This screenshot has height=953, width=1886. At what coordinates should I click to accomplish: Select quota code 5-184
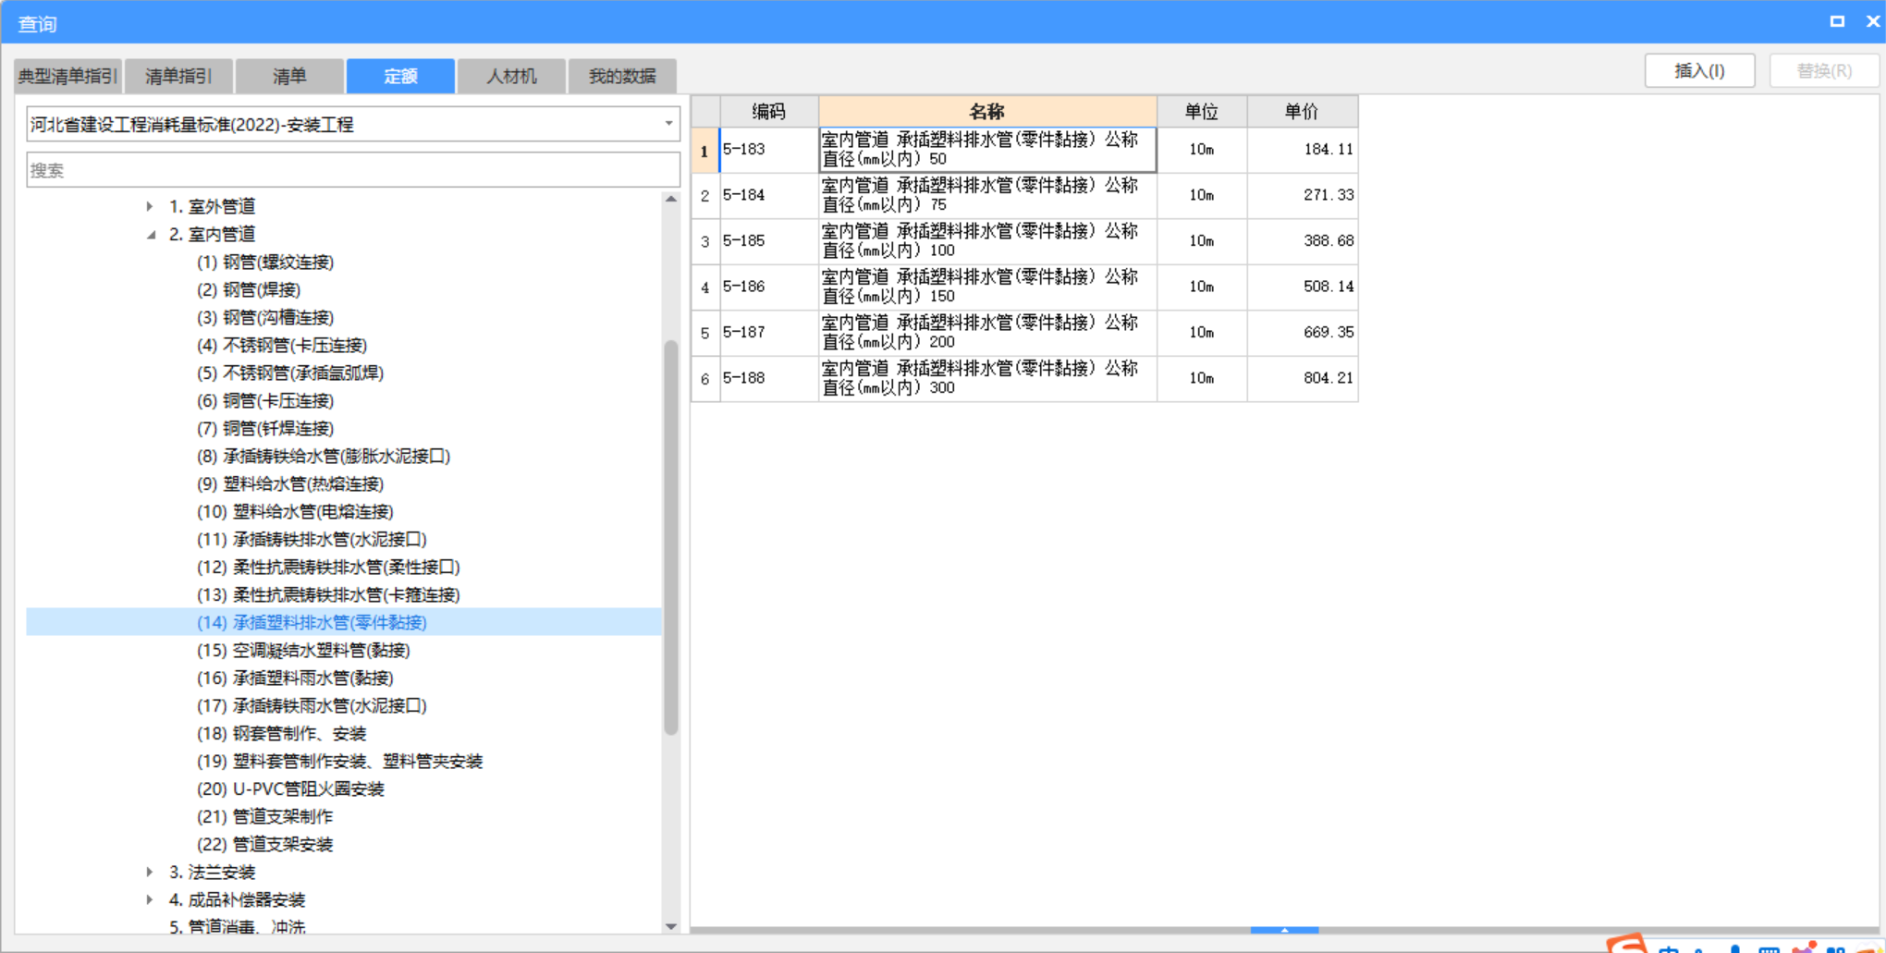[x=768, y=195]
